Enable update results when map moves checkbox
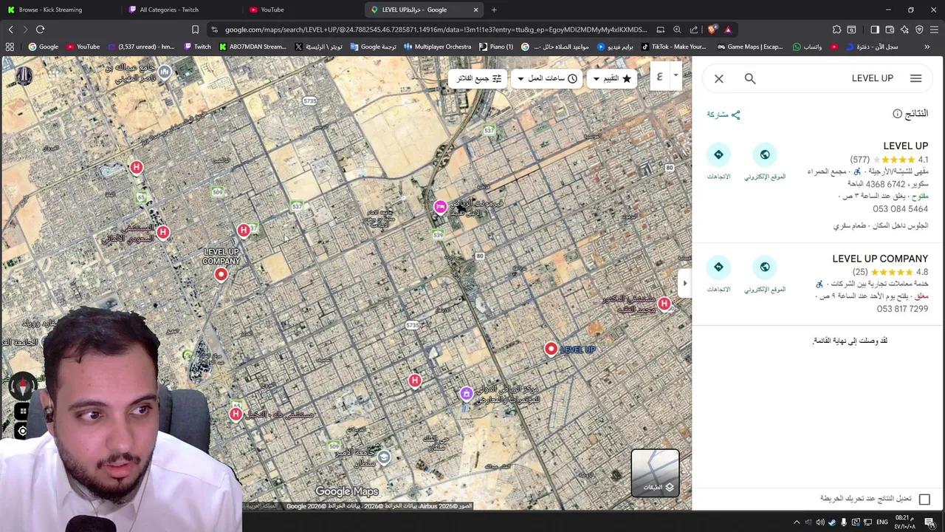945x532 pixels. coord(924,499)
